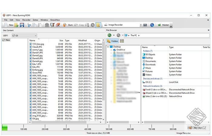Click the scissors Cut icon
Viewport: 212px width, 136px height.
29,25
